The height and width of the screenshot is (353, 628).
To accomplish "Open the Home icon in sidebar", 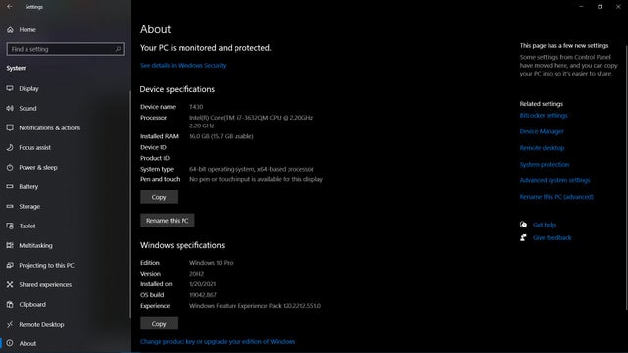I will click(x=10, y=29).
